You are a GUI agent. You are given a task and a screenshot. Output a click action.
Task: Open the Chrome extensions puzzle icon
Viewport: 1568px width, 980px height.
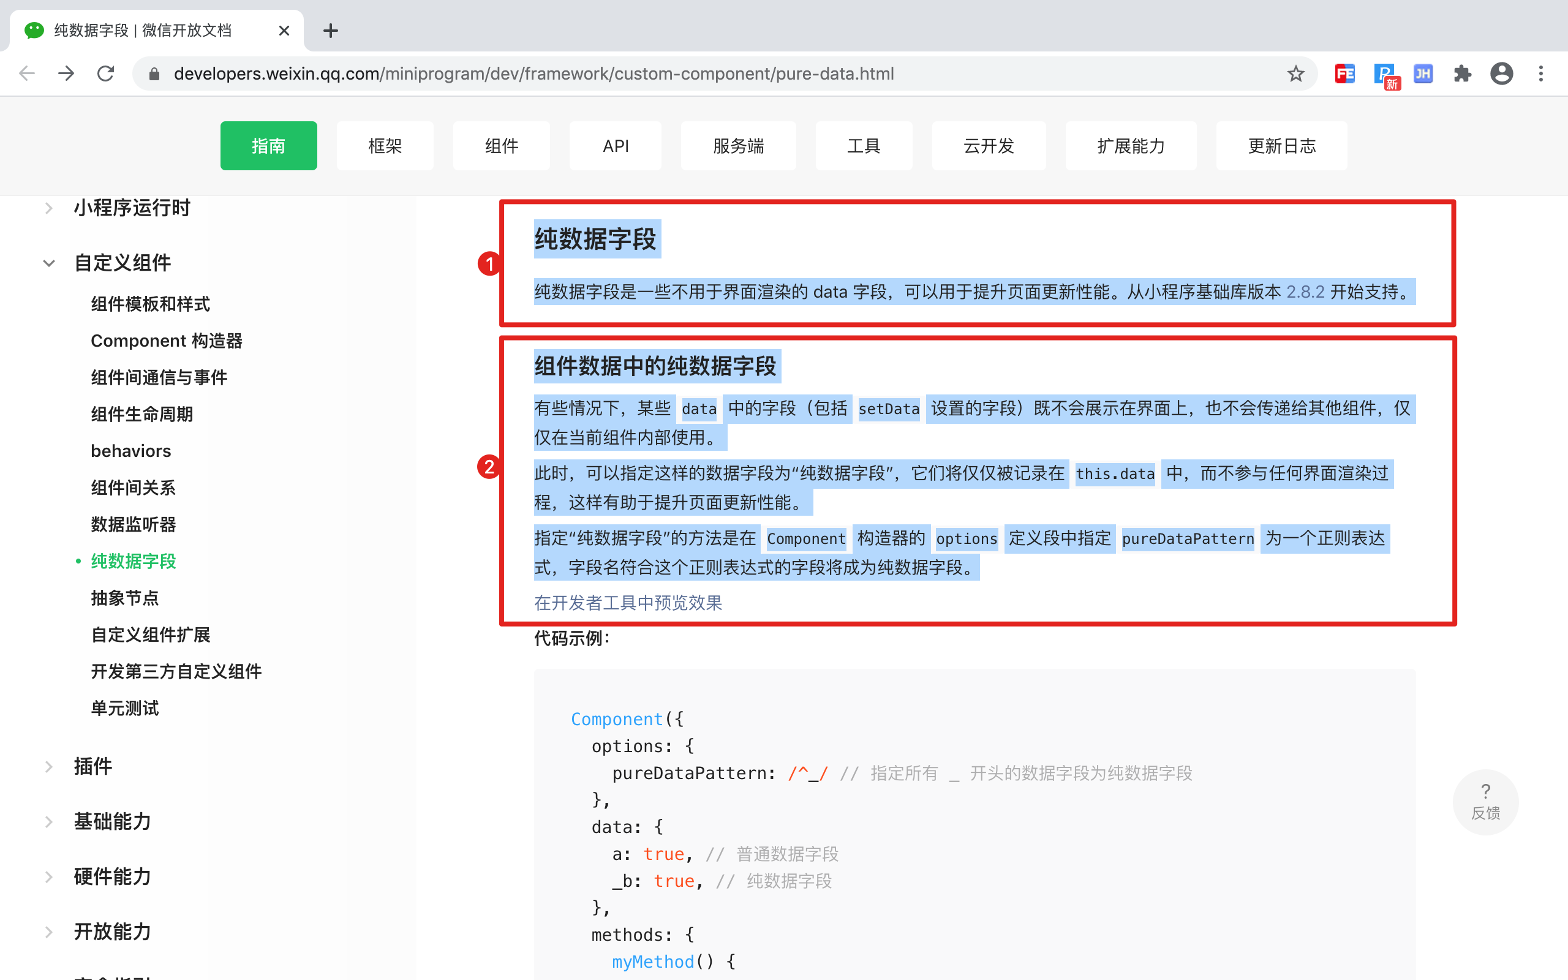(1463, 74)
